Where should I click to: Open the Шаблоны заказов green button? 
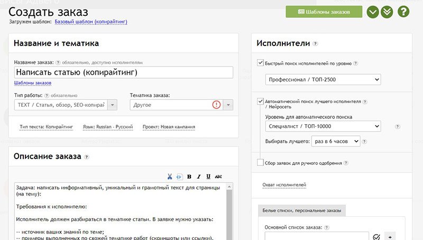pos(324,12)
